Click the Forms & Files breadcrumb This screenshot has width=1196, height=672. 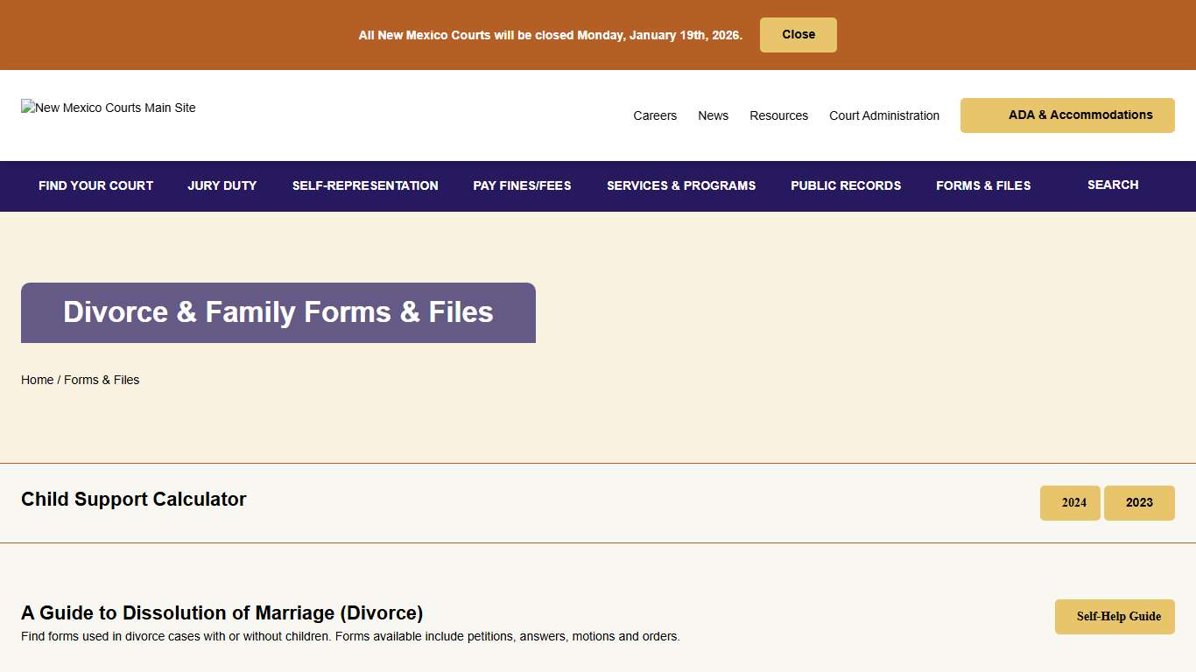pos(102,380)
